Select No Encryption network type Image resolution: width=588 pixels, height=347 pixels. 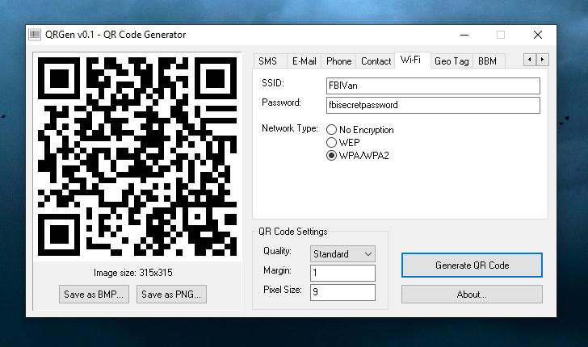(x=360, y=130)
